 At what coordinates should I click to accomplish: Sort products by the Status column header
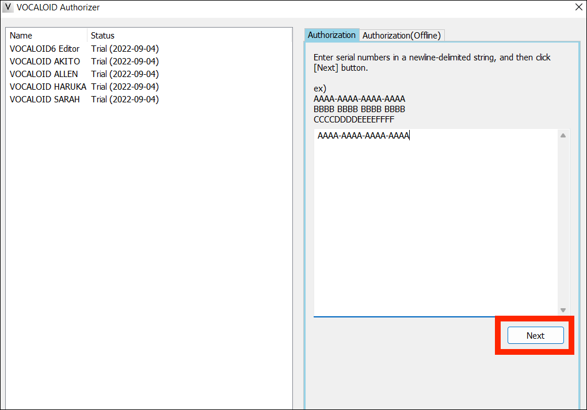click(x=102, y=35)
